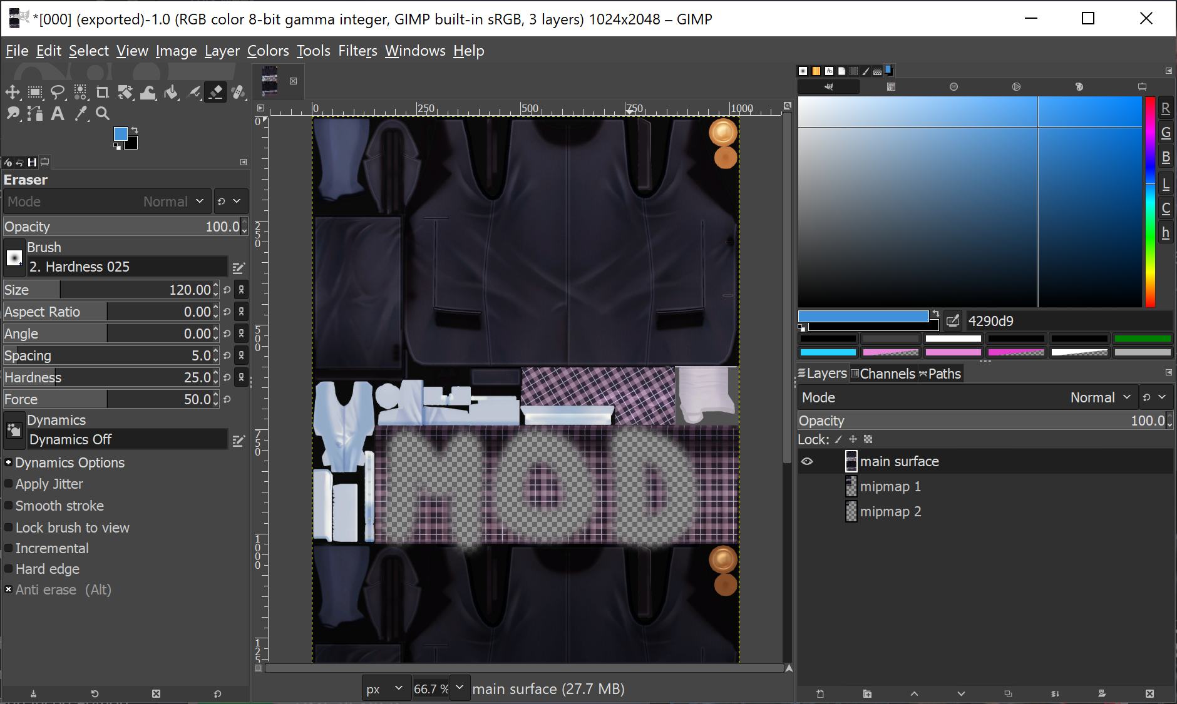Toggle visibility of main surface layer
Image resolution: width=1177 pixels, height=704 pixels.
(x=807, y=462)
